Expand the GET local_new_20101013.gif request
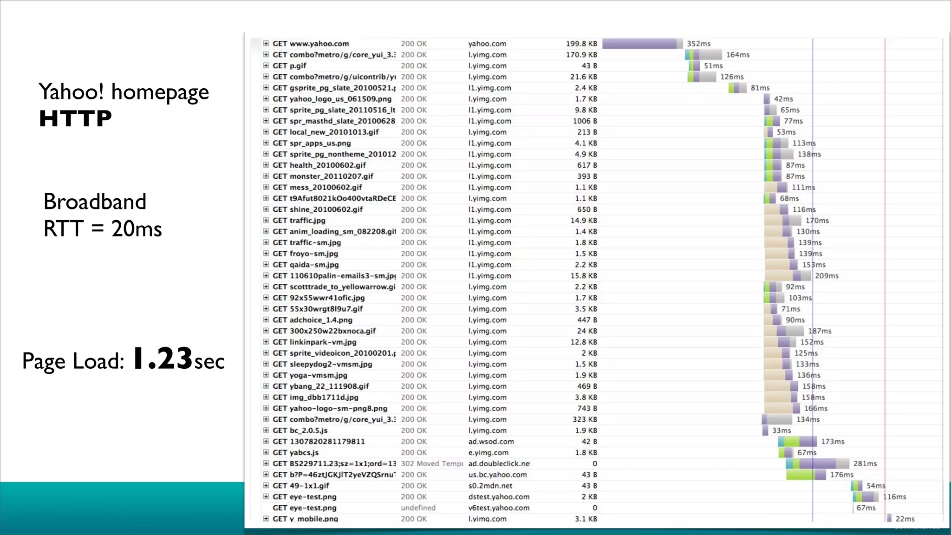This screenshot has height=535, width=951. pos(266,132)
